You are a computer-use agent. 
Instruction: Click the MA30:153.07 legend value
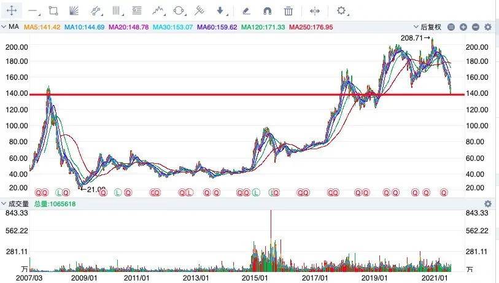pyautogui.click(x=173, y=27)
